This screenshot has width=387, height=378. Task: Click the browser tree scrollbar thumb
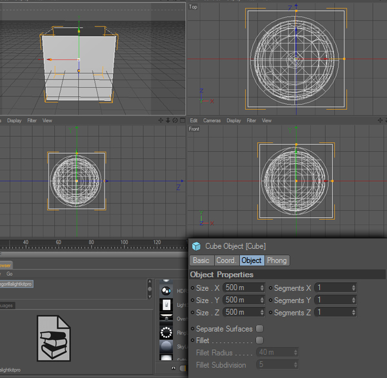(x=150, y=289)
